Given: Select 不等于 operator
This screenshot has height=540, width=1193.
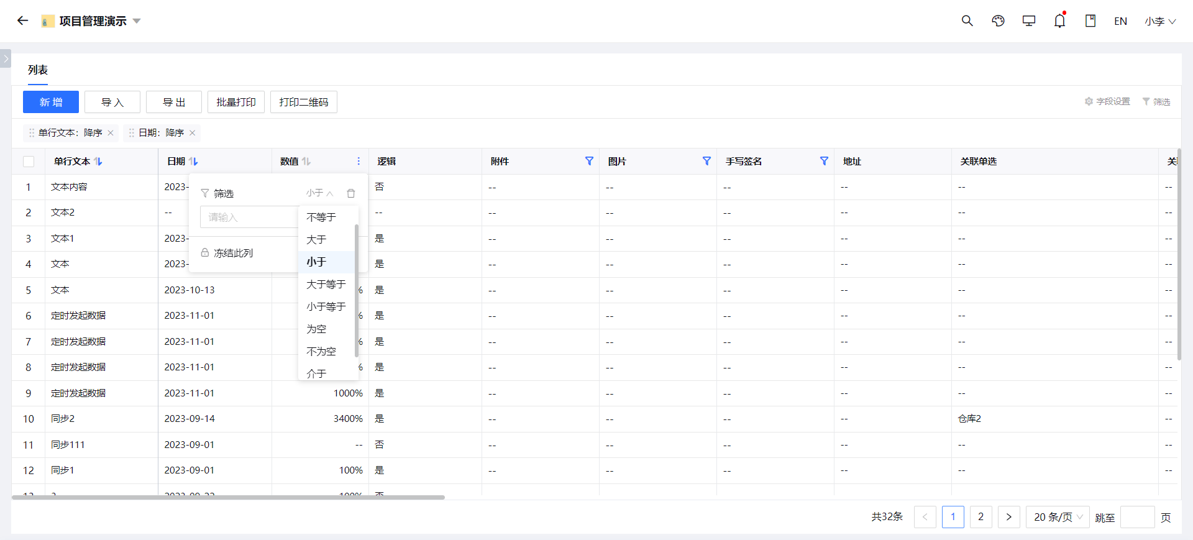Looking at the screenshot, I should 326,217.
